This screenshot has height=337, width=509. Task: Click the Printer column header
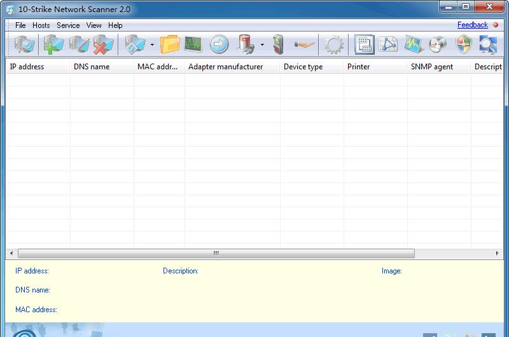[375, 67]
